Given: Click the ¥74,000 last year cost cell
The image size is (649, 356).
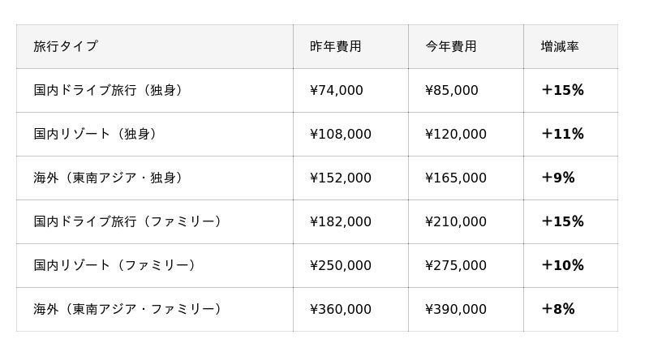Looking at the screenshot, I should pos(337,91).
